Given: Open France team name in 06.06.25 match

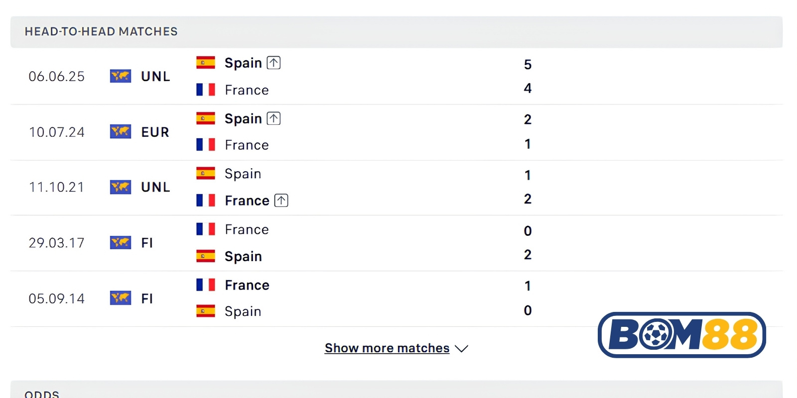Looking at the screenshot, I should [x=247, y=90].
